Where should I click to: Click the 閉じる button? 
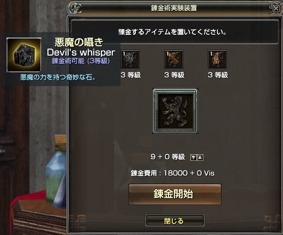point(175,220)
